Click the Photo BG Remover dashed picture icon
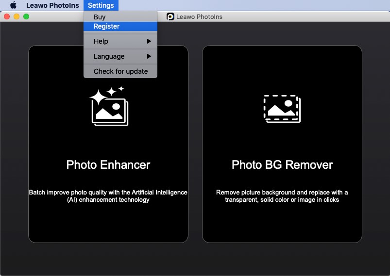The image size is (390, 276). pos(282,108)
